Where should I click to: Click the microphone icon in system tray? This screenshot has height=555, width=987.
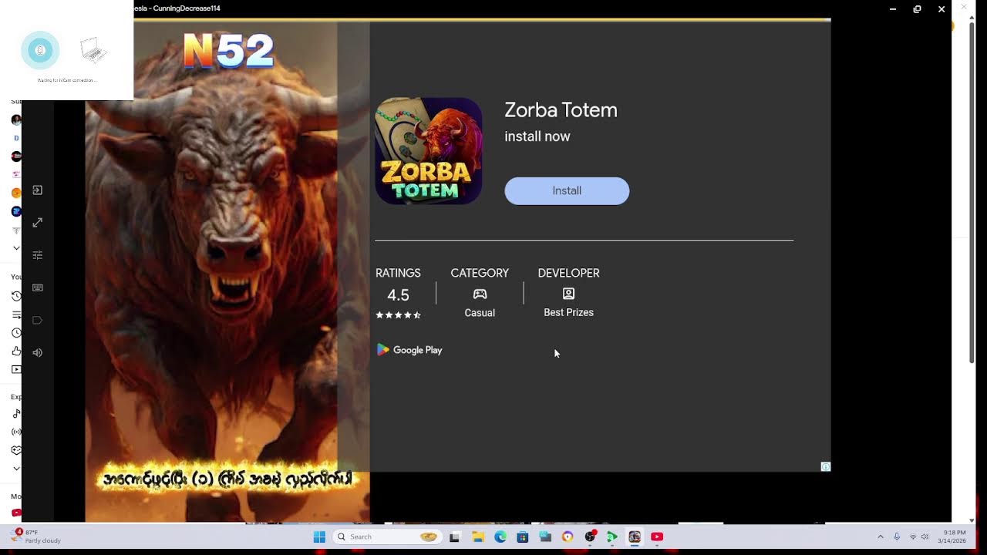tap(897, 536)
